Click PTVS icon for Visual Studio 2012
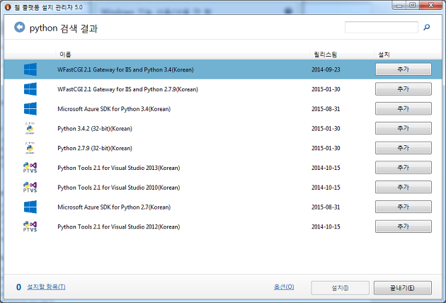Image resolution: width=446 pixels, height=303 pixels. tap(30, 227)
